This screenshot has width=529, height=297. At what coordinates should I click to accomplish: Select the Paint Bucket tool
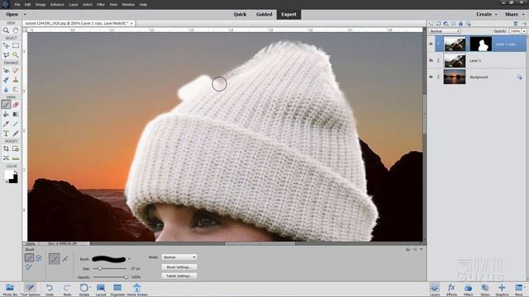[6, 115]
